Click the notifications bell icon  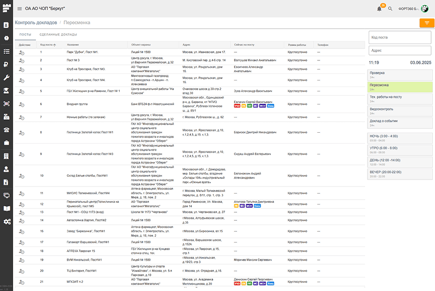click(x=379, y=9)
